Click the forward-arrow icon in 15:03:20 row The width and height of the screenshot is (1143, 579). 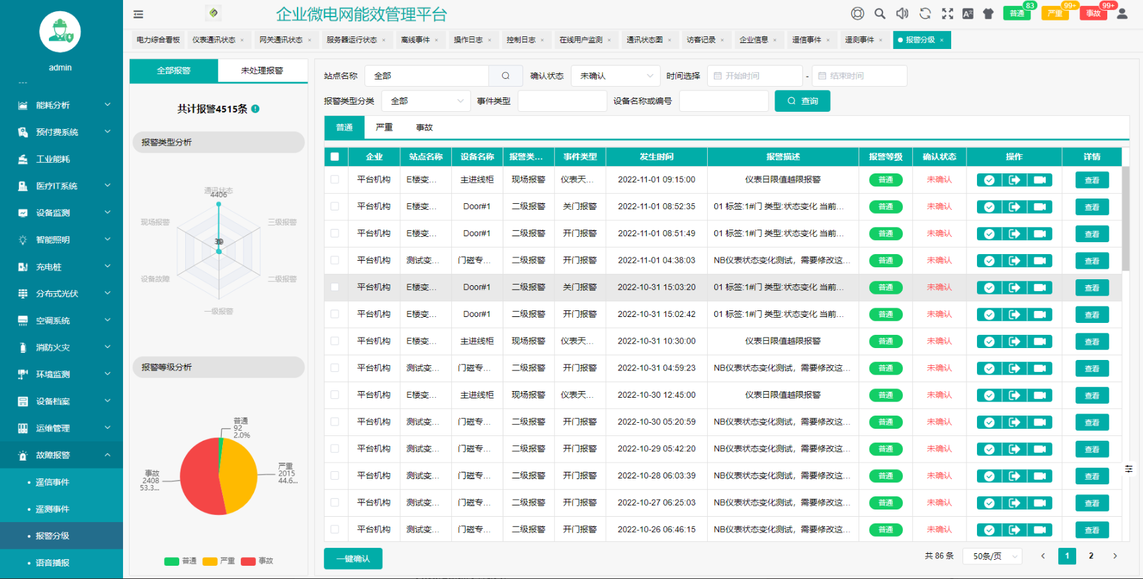pos(1015,288)
